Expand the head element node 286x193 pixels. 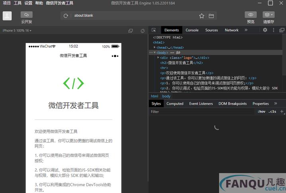(155, 47)
